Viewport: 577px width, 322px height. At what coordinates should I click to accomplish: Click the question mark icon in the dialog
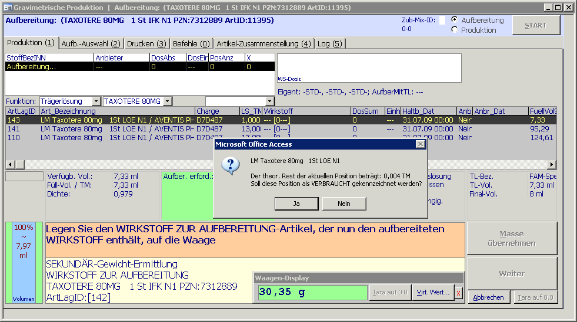pos(231,166)
